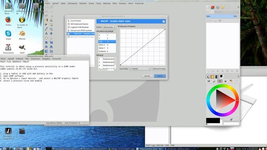Open the Súbor menu in GIMP

[x=48, y=3]
